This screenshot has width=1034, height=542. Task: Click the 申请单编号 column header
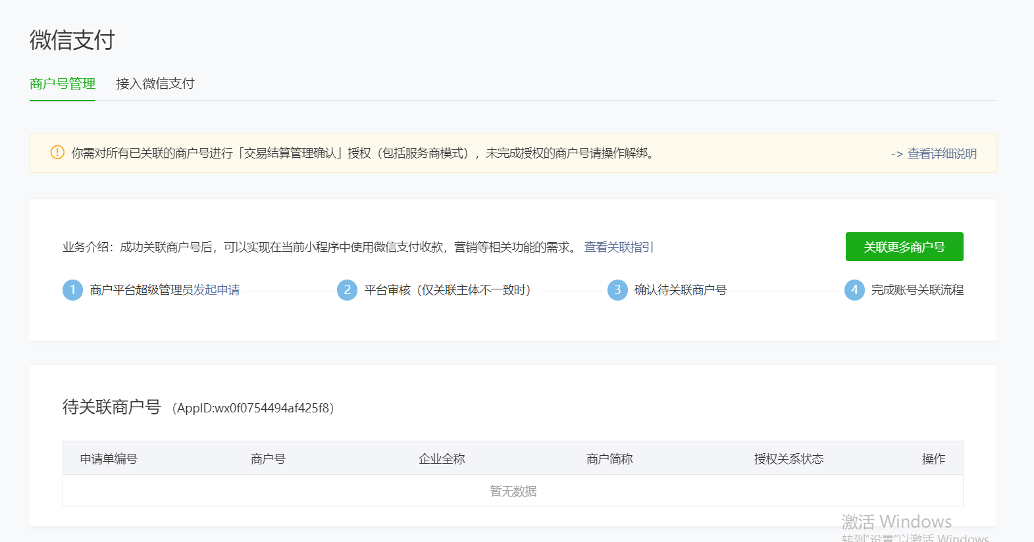109,458
